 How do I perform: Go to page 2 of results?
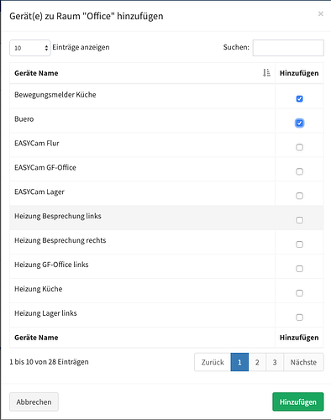(257, 362)
